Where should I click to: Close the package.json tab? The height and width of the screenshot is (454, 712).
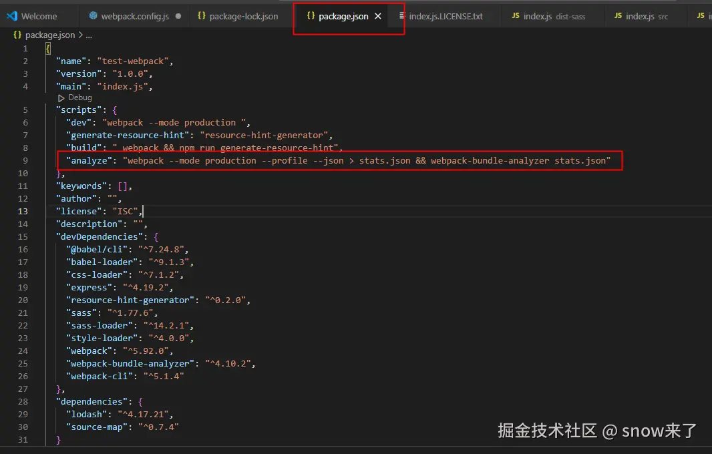pos(378,16)
